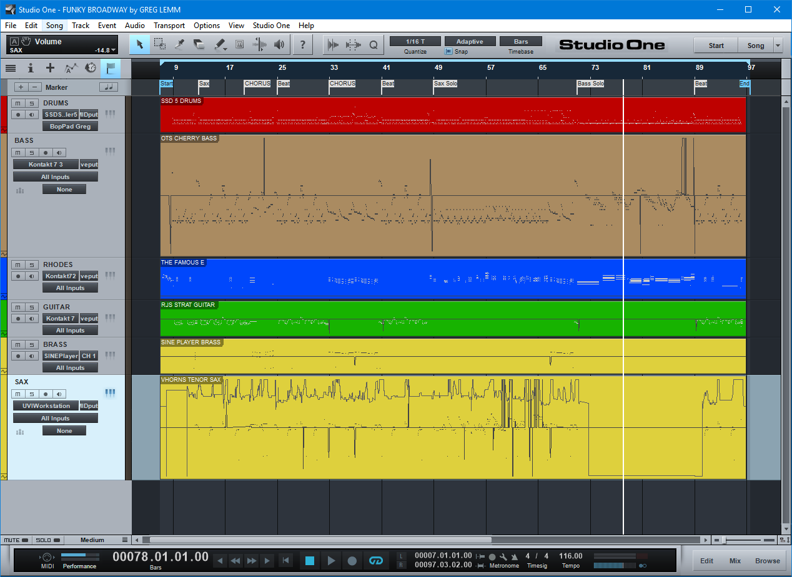Click the Play button in transport

[x=331, y=561]
